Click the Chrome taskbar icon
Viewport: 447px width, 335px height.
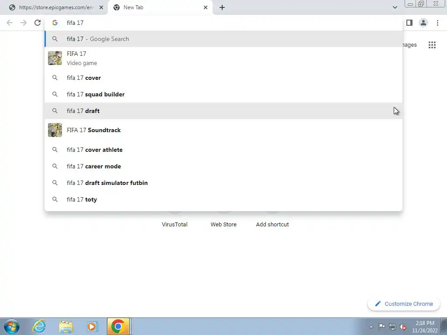[x=118, y=326]
